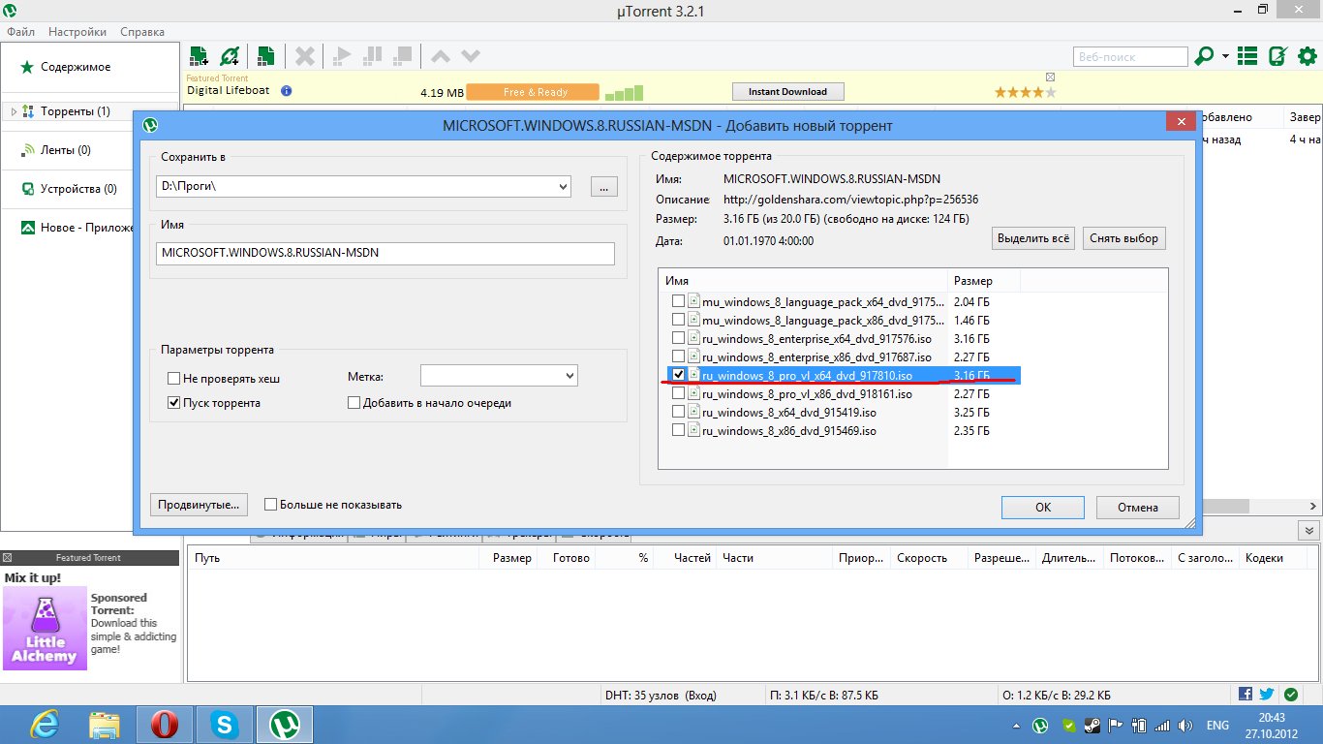Click the Twitter icon in status bar
Viewport: 1323px width, 744px height.
[x=1267, y=695]
